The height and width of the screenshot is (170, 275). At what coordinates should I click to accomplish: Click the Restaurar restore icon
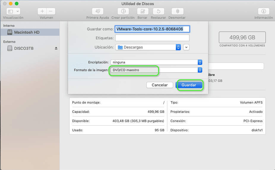click(158, 11)
